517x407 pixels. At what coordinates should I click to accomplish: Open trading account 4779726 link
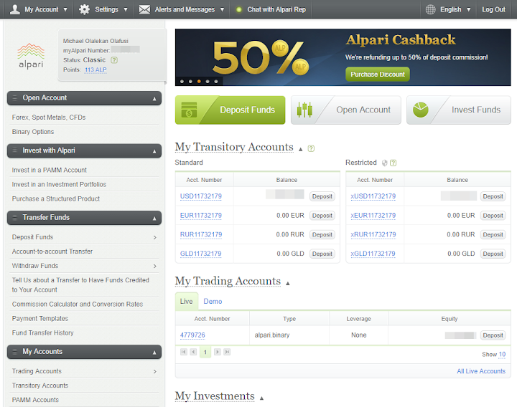click(x=192, y=335)
